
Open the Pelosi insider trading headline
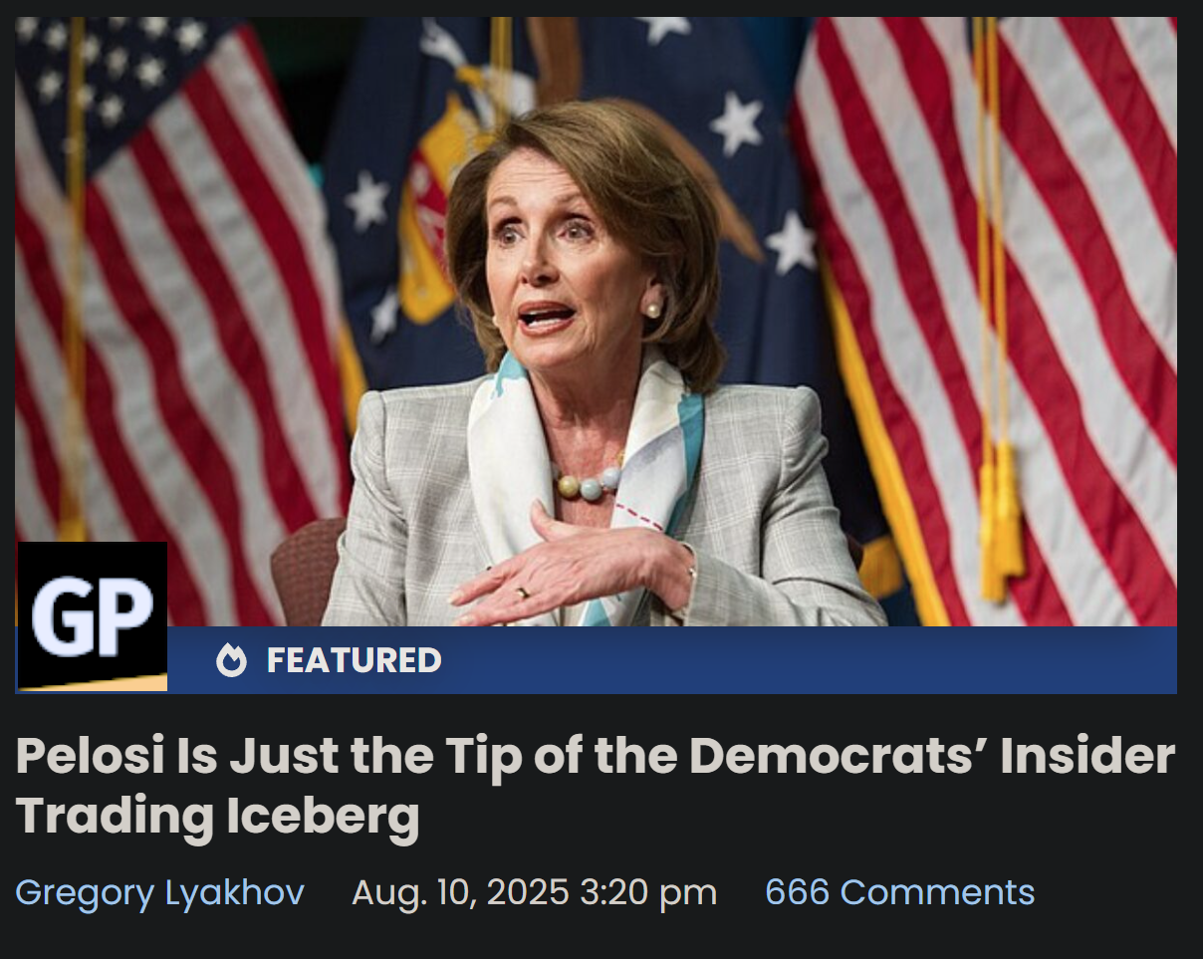tap(596, 786)
